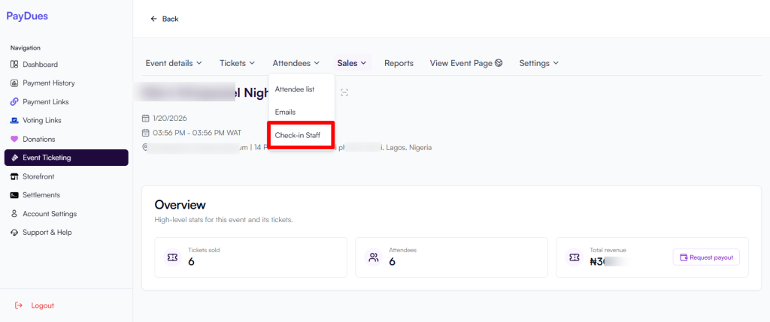Viewport: 770px width, 322px height.
Task: Click the Dashboard icon in sidebar
Action: (x=14, y=65)
